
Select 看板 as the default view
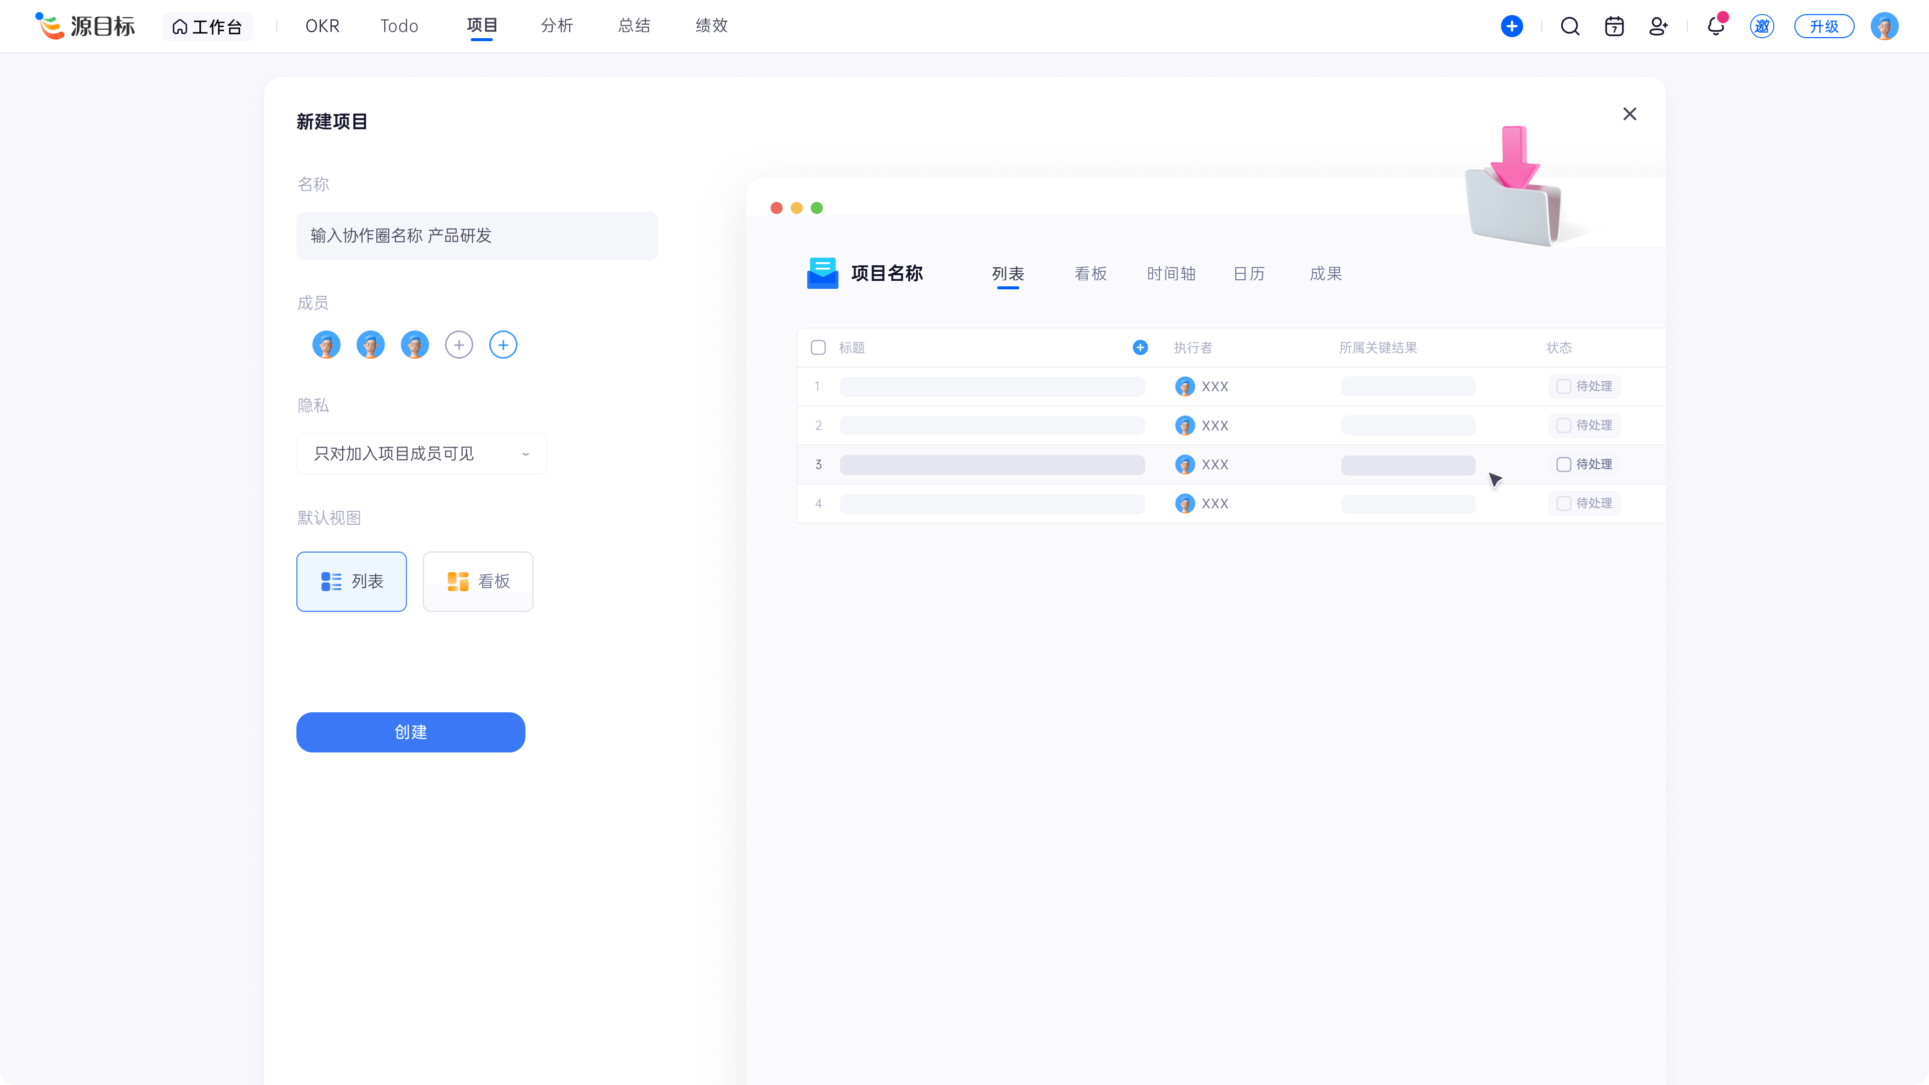click(x=478, y=582)
